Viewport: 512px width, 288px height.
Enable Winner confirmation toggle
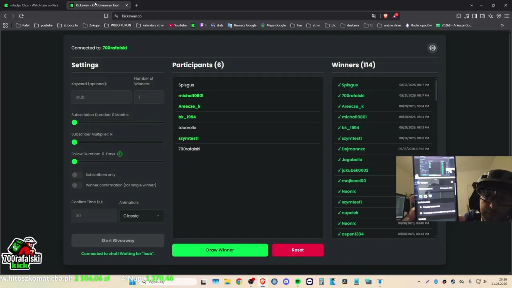pyautogui.click(x=77, y=185)
